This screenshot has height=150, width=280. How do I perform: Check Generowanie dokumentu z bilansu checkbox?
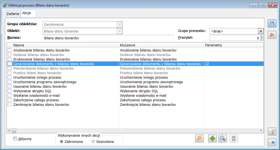point(9,64)
